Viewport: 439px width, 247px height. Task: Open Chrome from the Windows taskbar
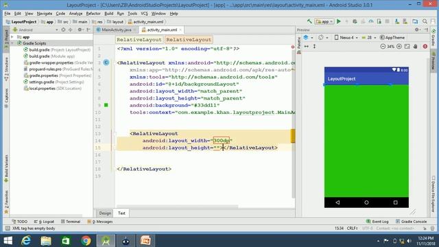pyautogui.click(x=86, y=241)
